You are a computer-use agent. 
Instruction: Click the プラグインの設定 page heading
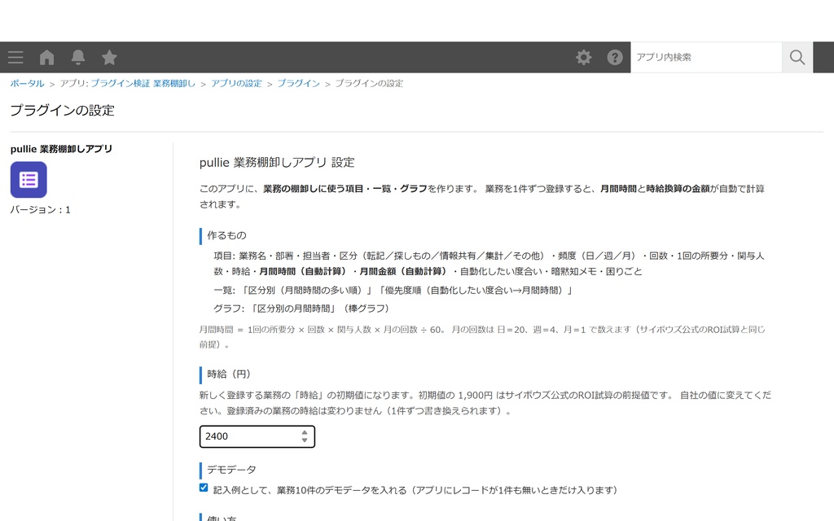(x=62, y=111)
